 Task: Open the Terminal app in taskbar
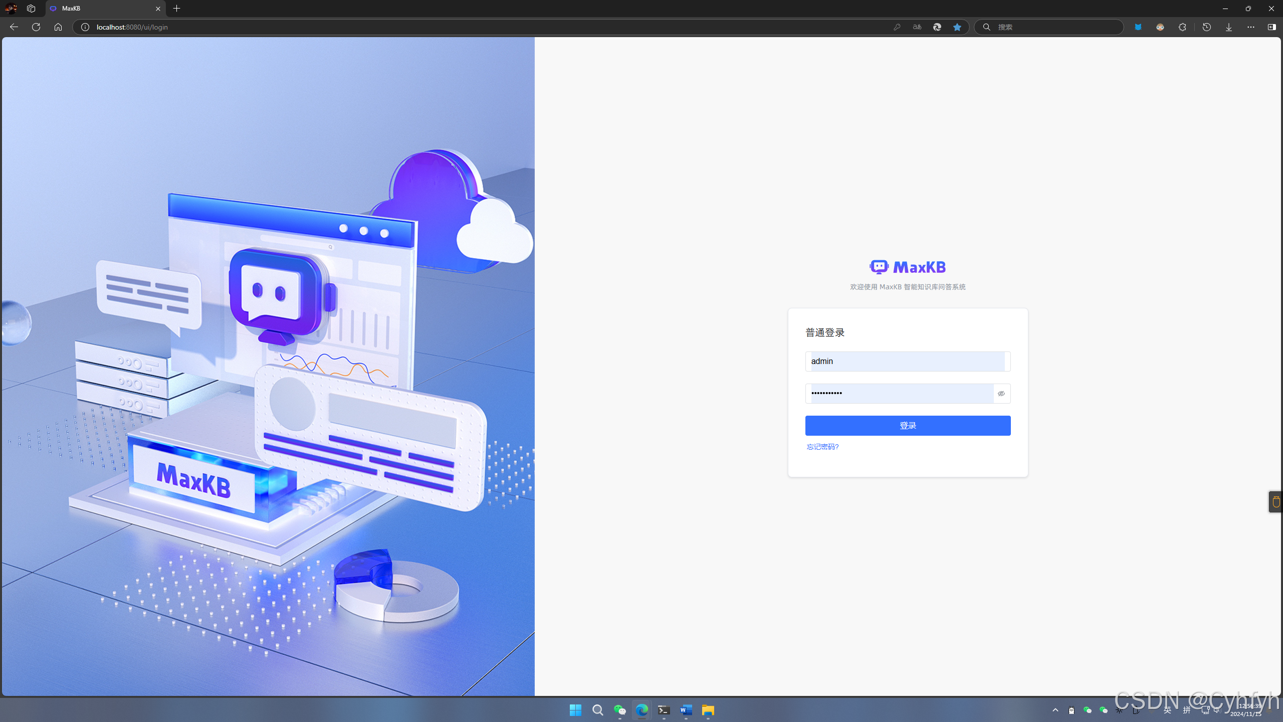(664, 710)
